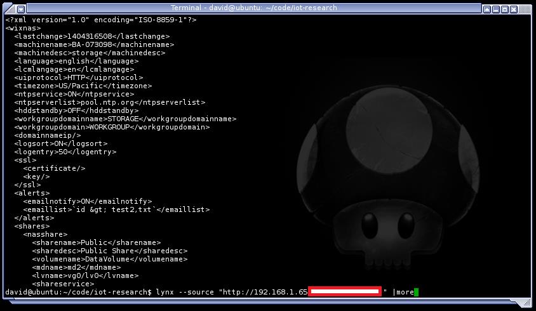This screenshot has height=311, width=536.
Task: Click the timezone US/Pacific line
Action: [x=83, y=86]
